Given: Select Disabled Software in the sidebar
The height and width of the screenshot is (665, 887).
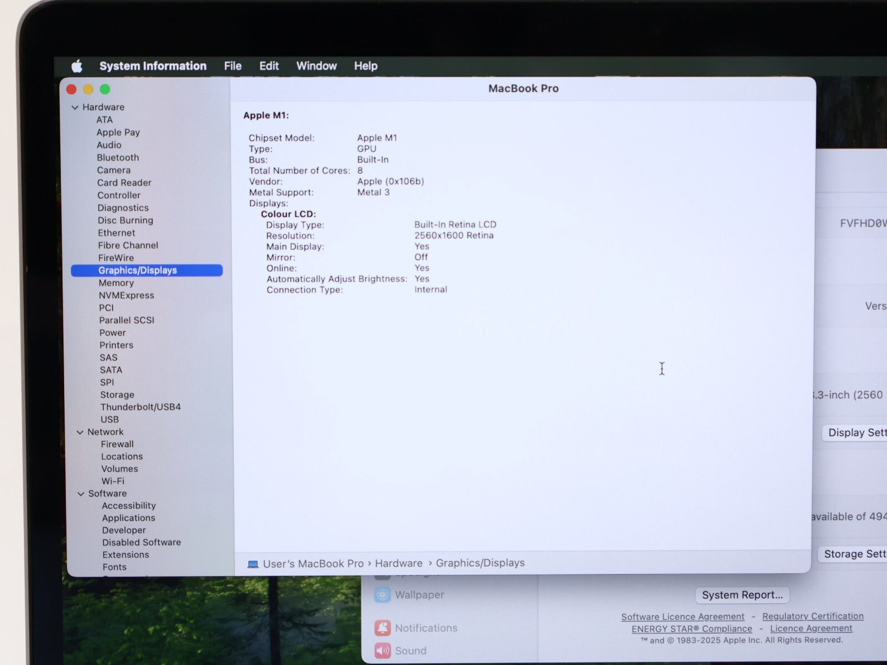Looking at the screenshot, I should [141, 543].
